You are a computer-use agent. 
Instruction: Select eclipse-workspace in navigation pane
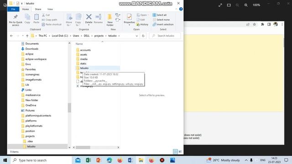(36, 59)
